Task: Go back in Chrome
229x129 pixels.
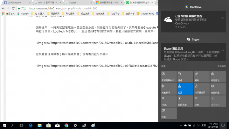Action: pyautogui.click(x=3, y=8)
